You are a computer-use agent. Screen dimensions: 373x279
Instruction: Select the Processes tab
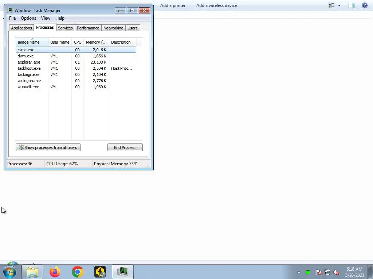pos(45,27)
